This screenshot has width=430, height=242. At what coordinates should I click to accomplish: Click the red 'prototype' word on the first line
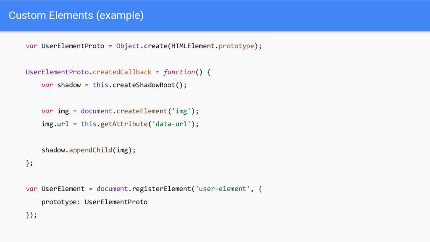click(236, 46)
